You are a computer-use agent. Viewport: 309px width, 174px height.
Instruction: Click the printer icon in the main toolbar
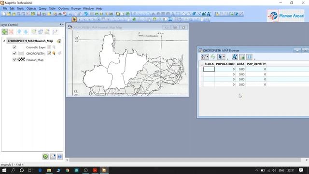(60, 14)
